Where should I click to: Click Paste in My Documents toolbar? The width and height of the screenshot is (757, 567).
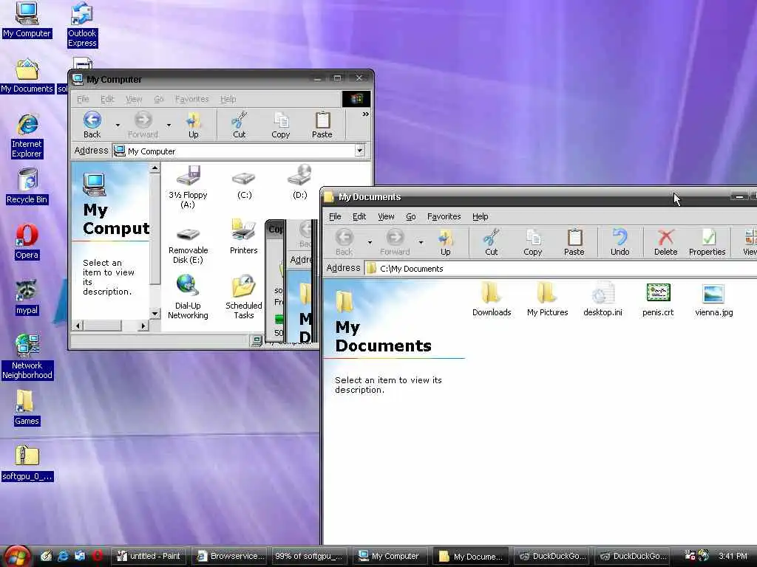pyautogui.click(x=574, y=242)
